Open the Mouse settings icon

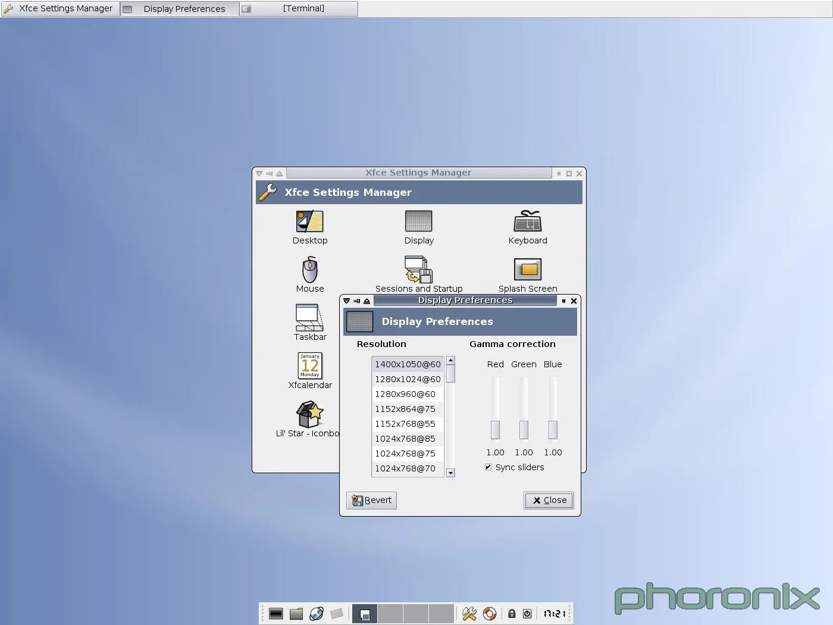click(309, 270)
